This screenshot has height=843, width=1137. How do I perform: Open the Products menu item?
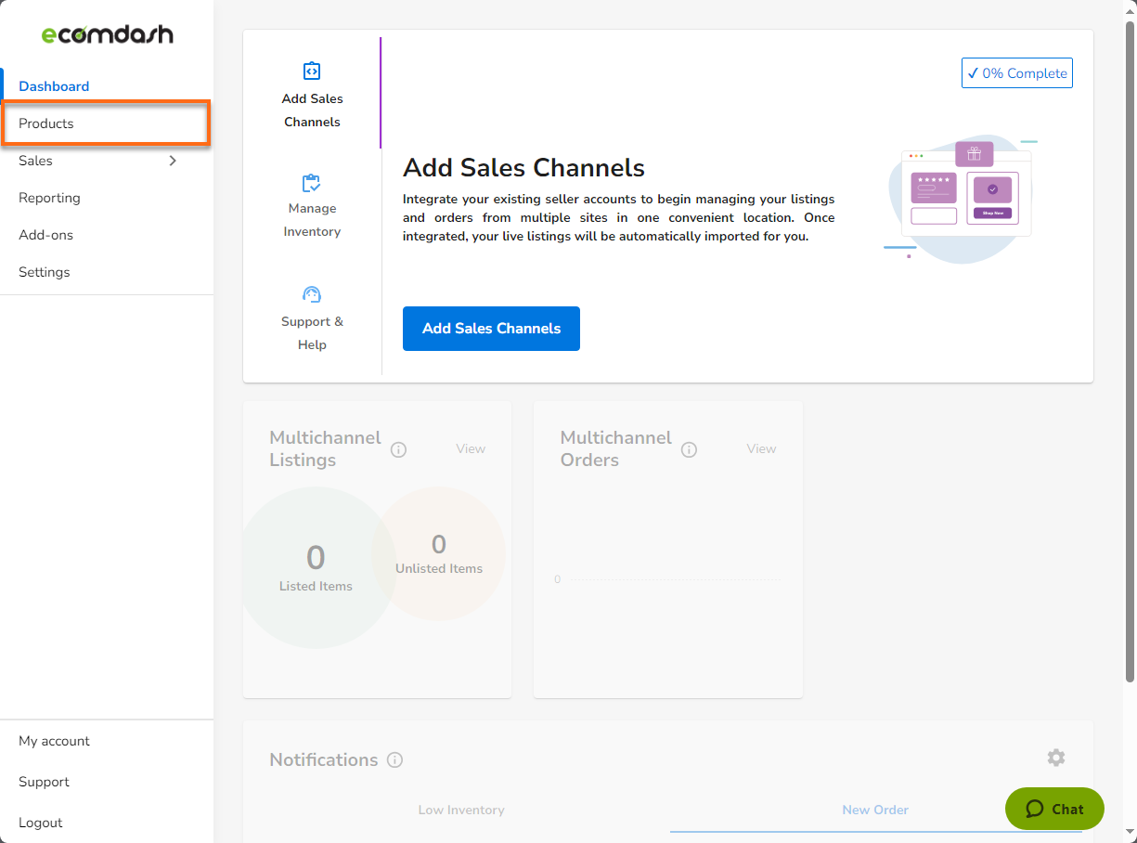click(x=46, y=123)
